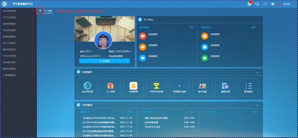Open 评奖评优申请 trophy icon
Image resolution: width=298 pixels, height=138 pixels.
156,87
